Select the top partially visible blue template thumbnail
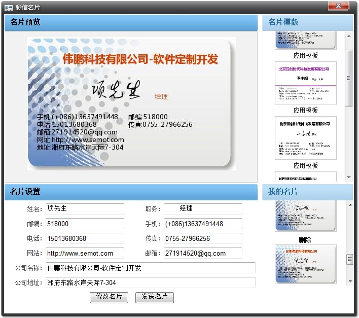 pyautogui.click(x=306, y=40)
